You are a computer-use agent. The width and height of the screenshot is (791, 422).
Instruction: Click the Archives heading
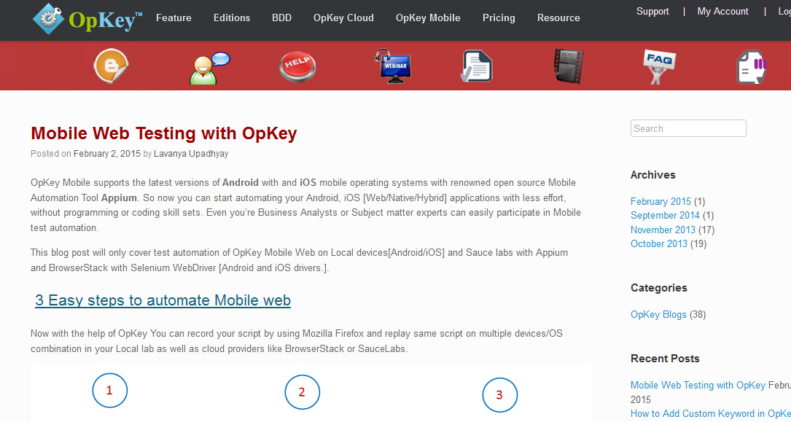(x=652, y=175)
